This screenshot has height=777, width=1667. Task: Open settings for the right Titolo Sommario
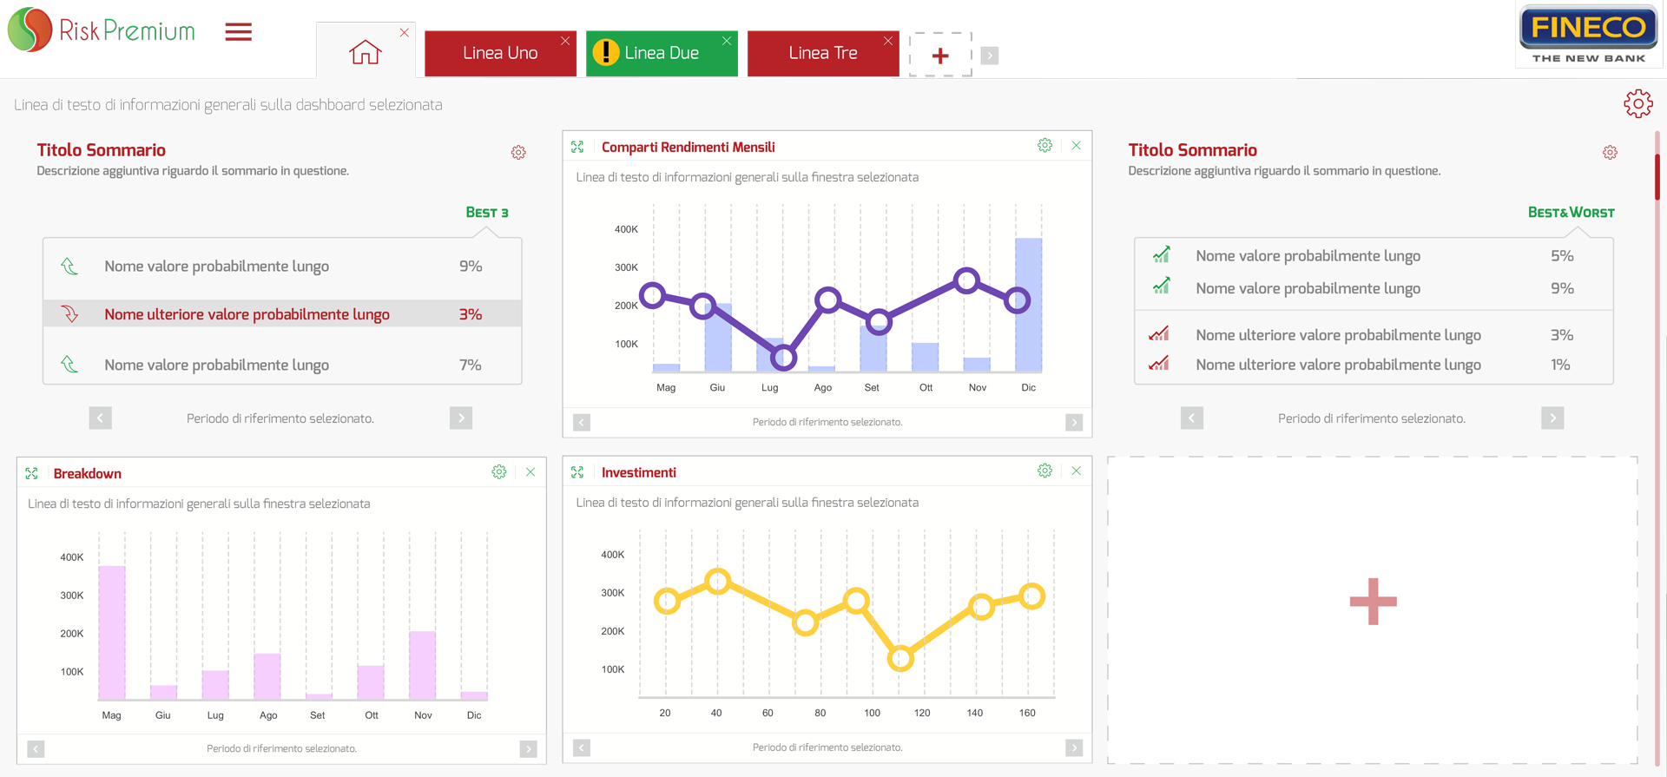(x=1610, y=153)
